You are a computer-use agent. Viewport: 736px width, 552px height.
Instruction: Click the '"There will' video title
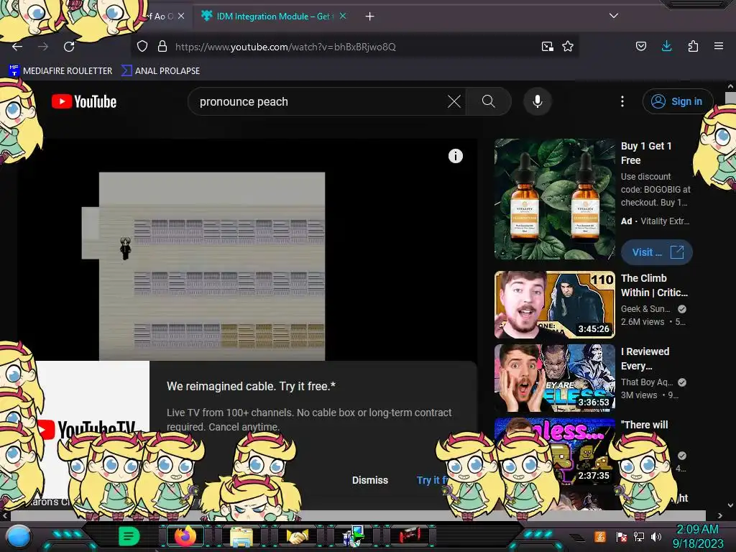pos(644,425)
